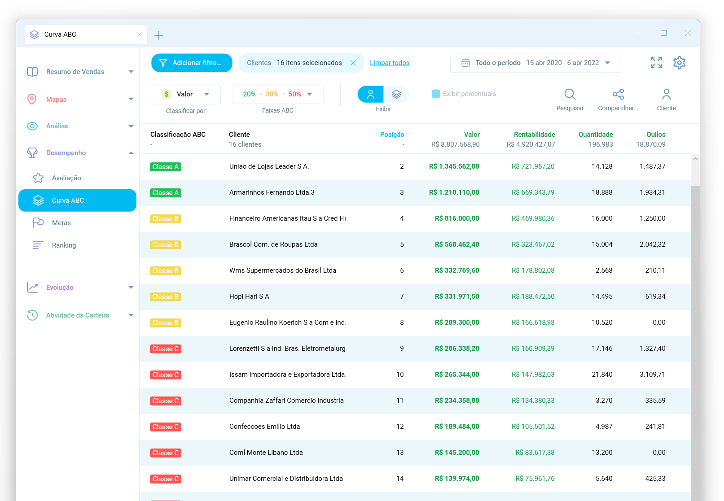The width and height of the screenshot is (724, 501).
Task: Click the Cliente person icon
Action: tap(667, 94)
